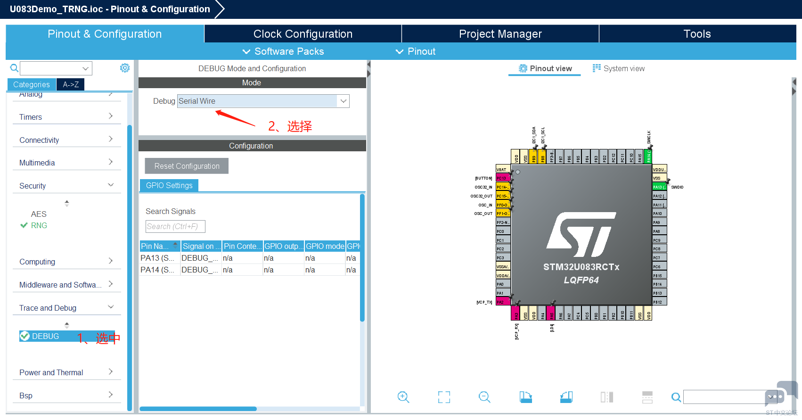Click the vertical split view icon

607,397
